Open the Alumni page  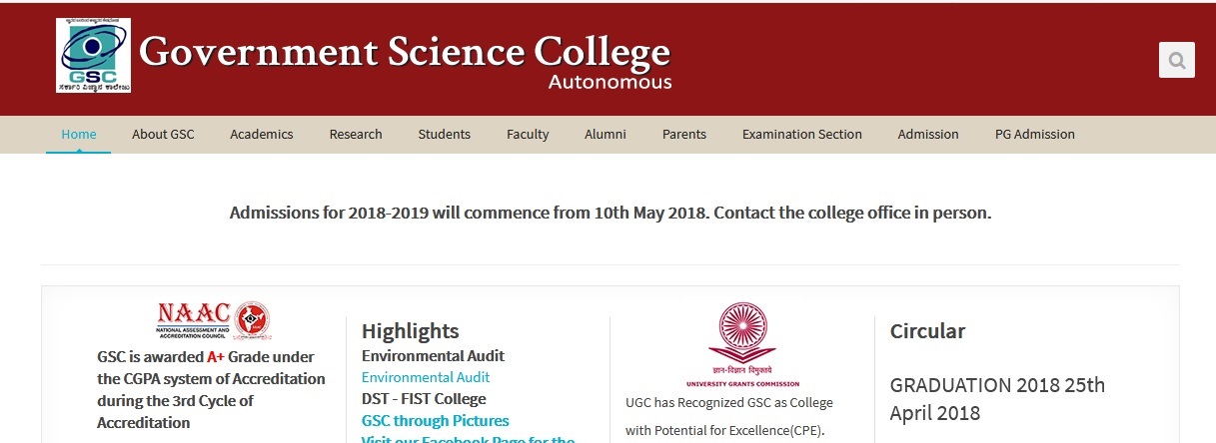coord(606,134)
